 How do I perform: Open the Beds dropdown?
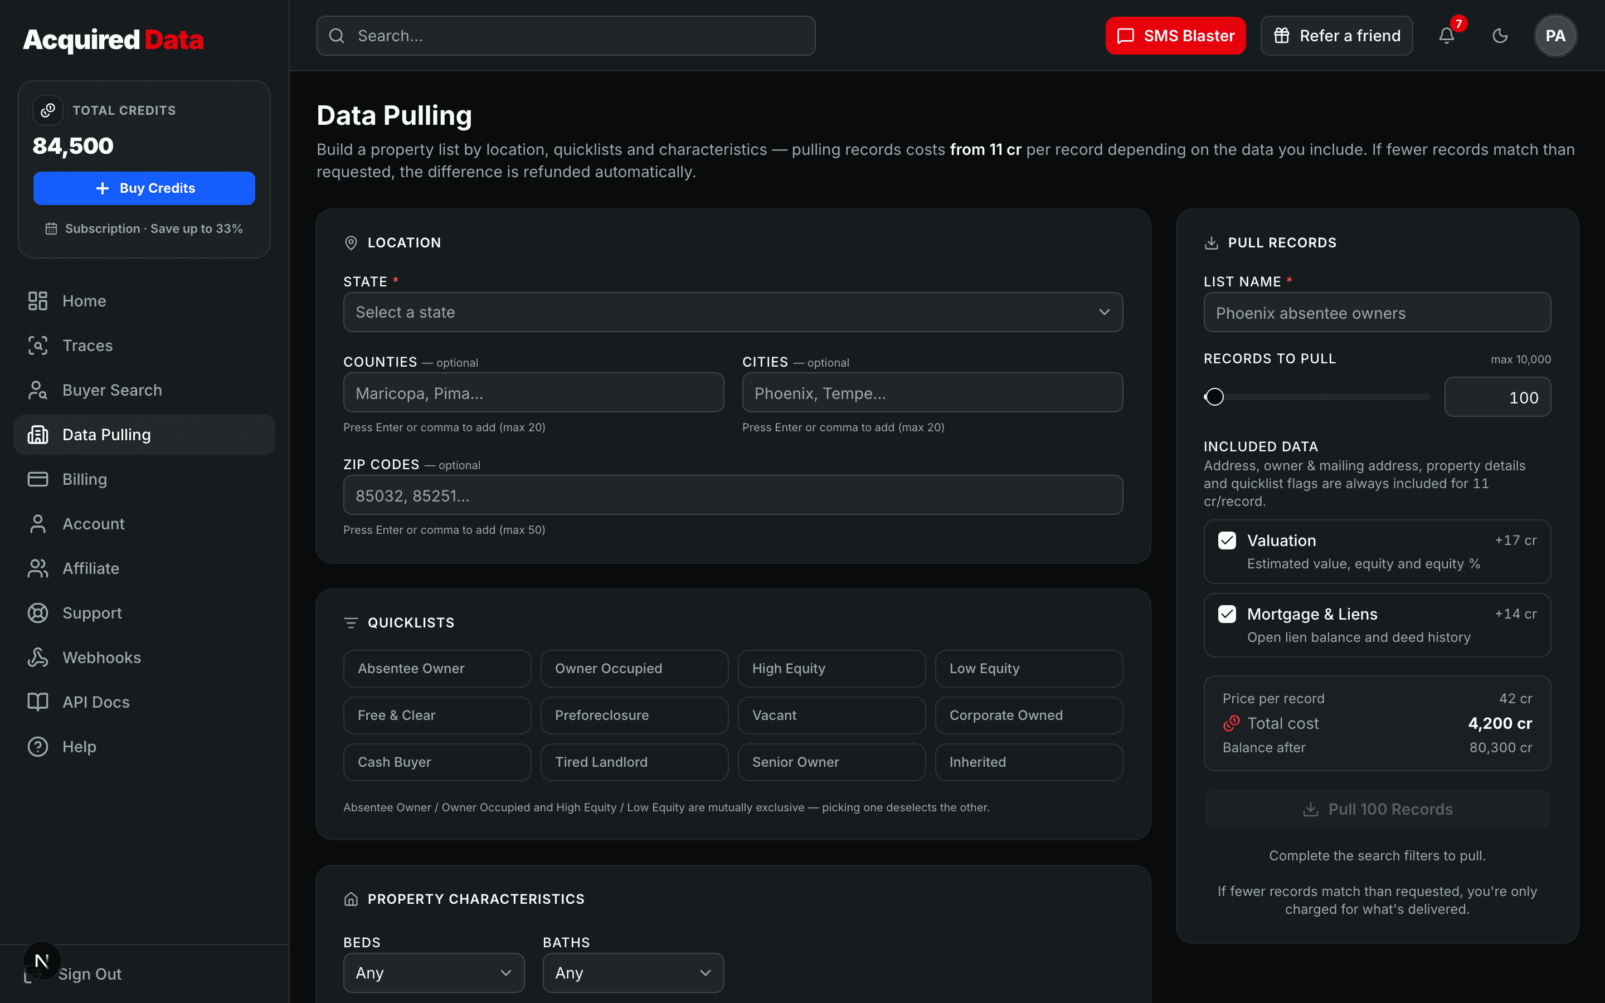tap(434, 972)
